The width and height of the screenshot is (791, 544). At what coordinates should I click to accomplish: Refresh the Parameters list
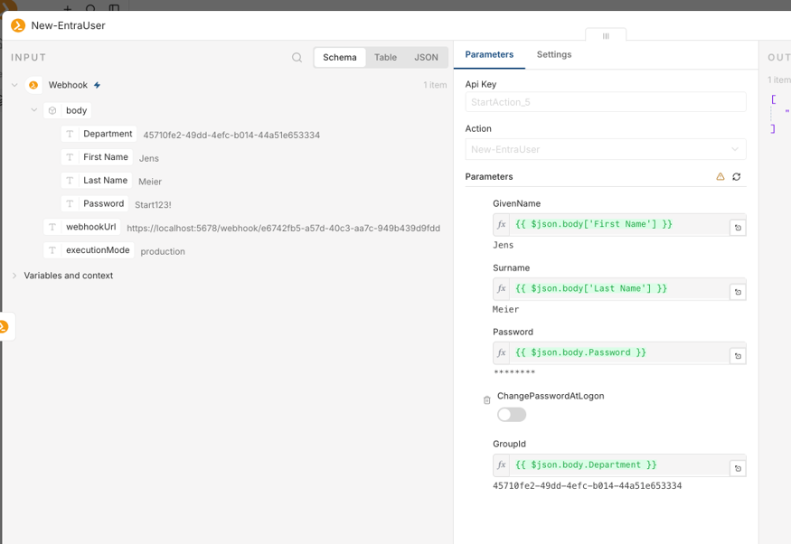tap(737, 176)
